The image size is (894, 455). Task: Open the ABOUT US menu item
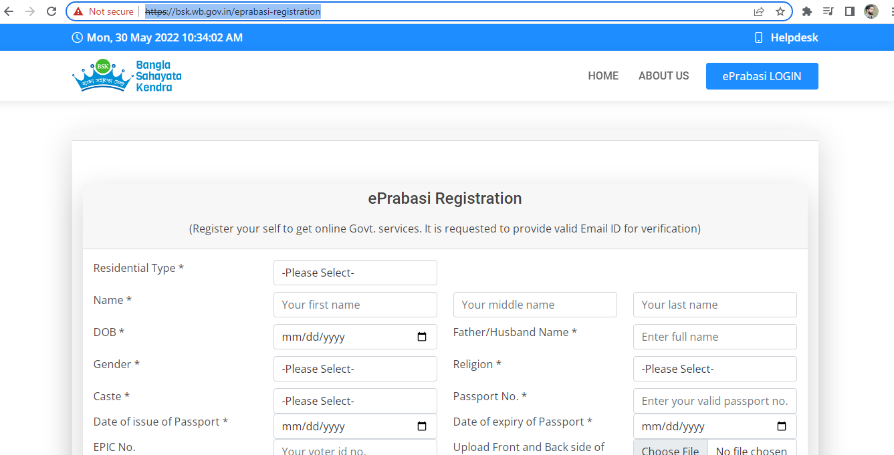[x=663, y=76]
